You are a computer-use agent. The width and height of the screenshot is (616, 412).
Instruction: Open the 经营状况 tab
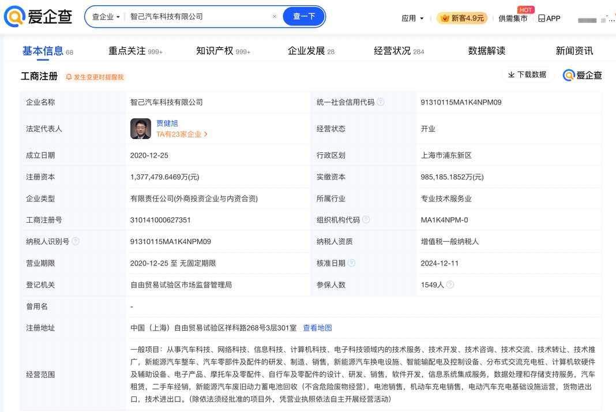(392, 51)
